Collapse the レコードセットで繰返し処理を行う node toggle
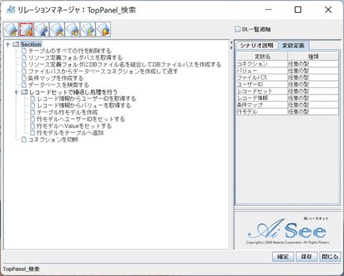This screenshot has width=344, height=276. 16,92
